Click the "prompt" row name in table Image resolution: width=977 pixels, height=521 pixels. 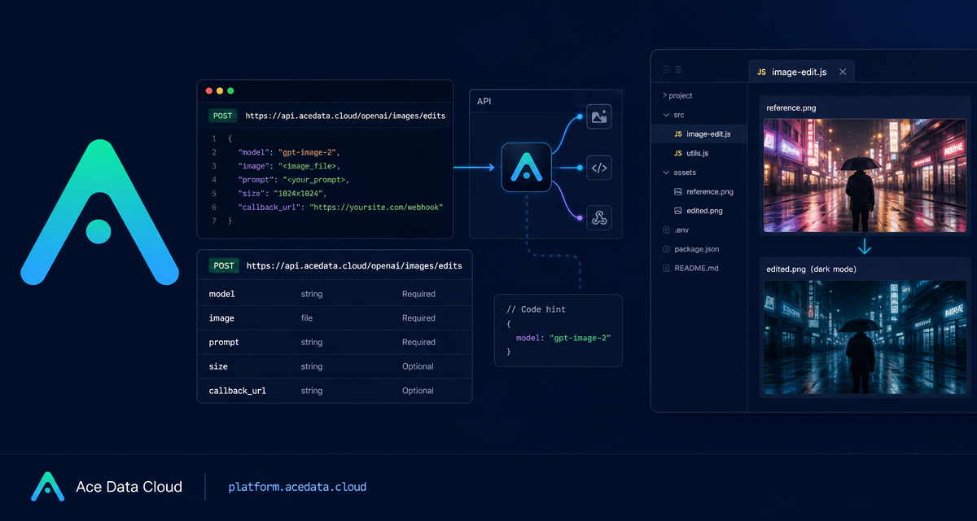point(224,343)
